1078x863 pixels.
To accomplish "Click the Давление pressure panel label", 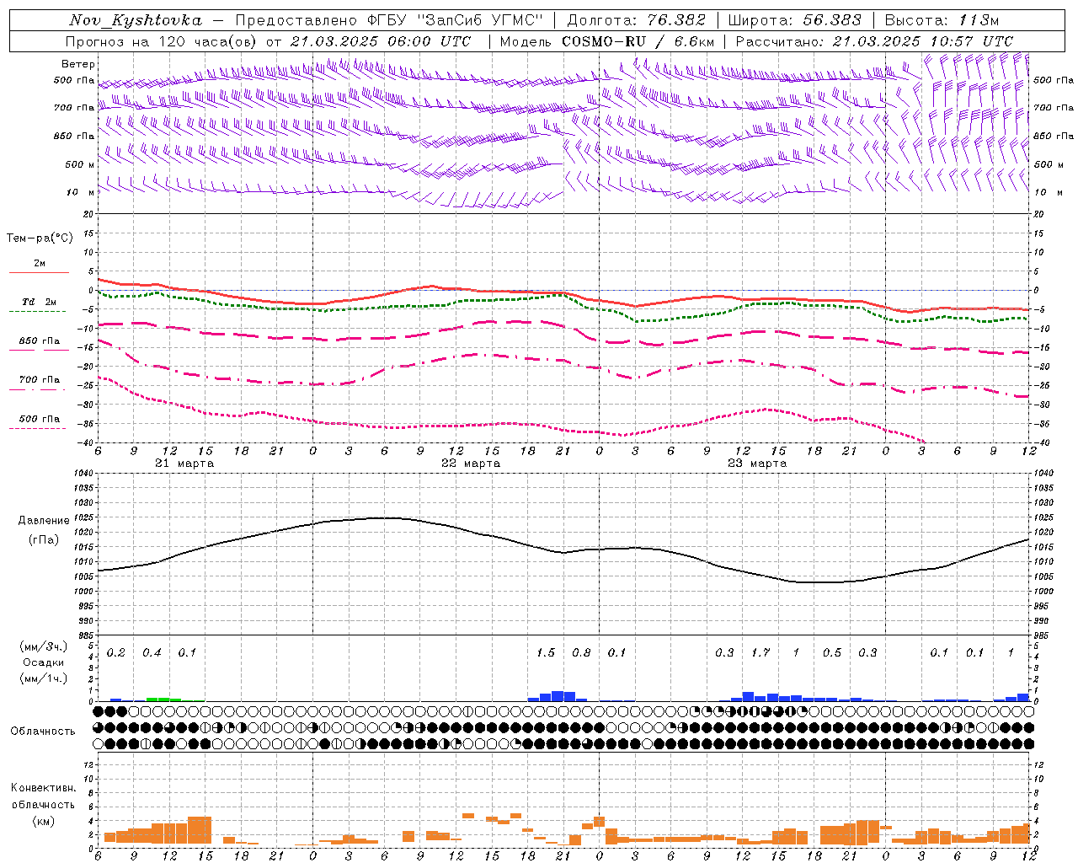I will [44, 521].
